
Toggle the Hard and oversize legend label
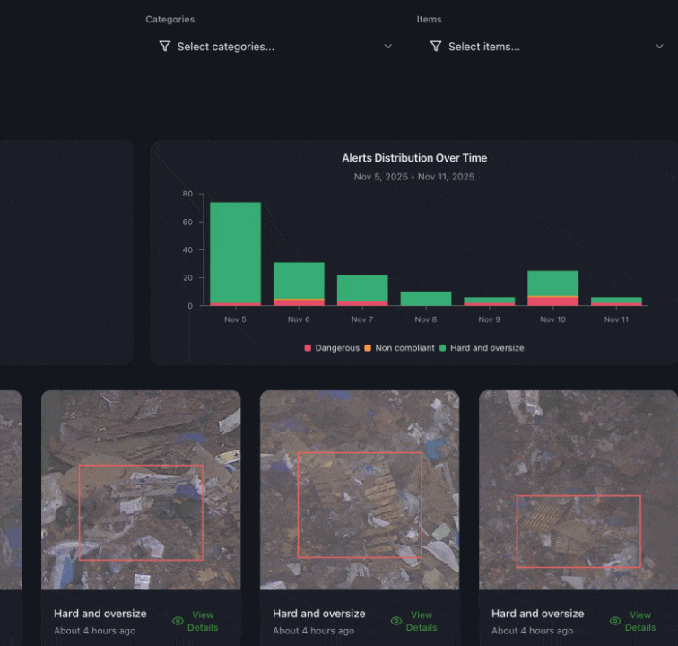pyautogui.click(x=487, y=348)
